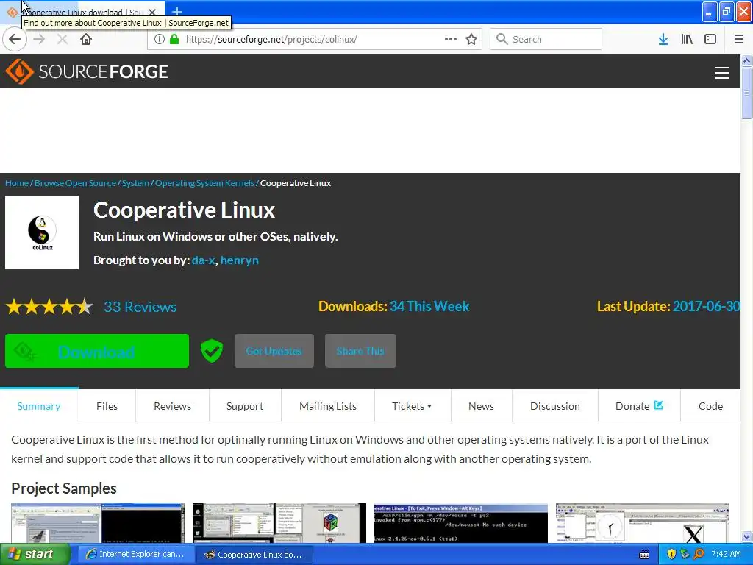Click the five-star rating icons

(x=49, y=307)
